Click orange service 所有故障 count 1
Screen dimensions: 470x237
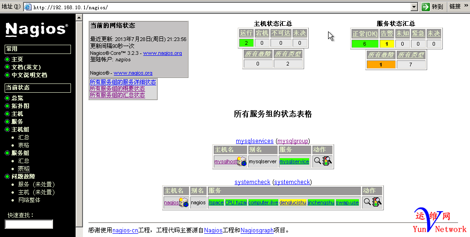[381, 65]
